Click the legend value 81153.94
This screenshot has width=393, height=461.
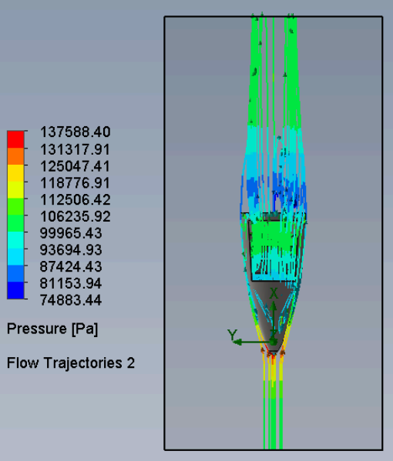pyautogui.click(x=71, y=283)
